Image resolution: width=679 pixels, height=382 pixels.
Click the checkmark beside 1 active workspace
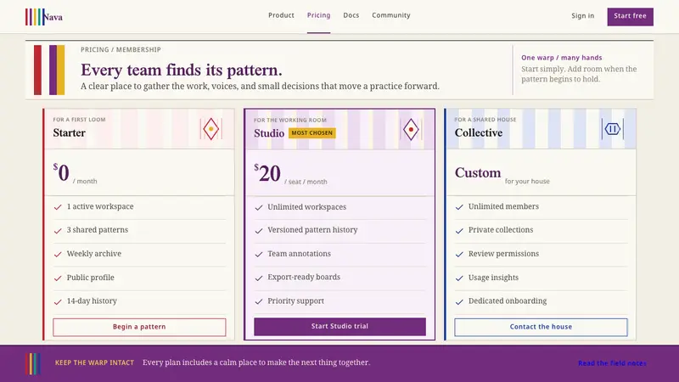pyautogui.click(x=58, y=207)
